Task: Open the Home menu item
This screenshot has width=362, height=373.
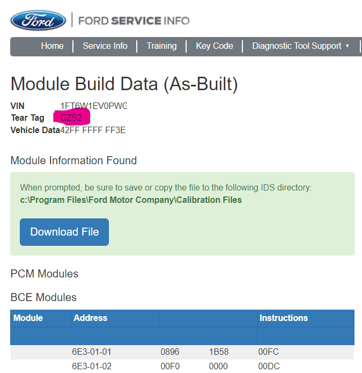Action: point(52,46)
